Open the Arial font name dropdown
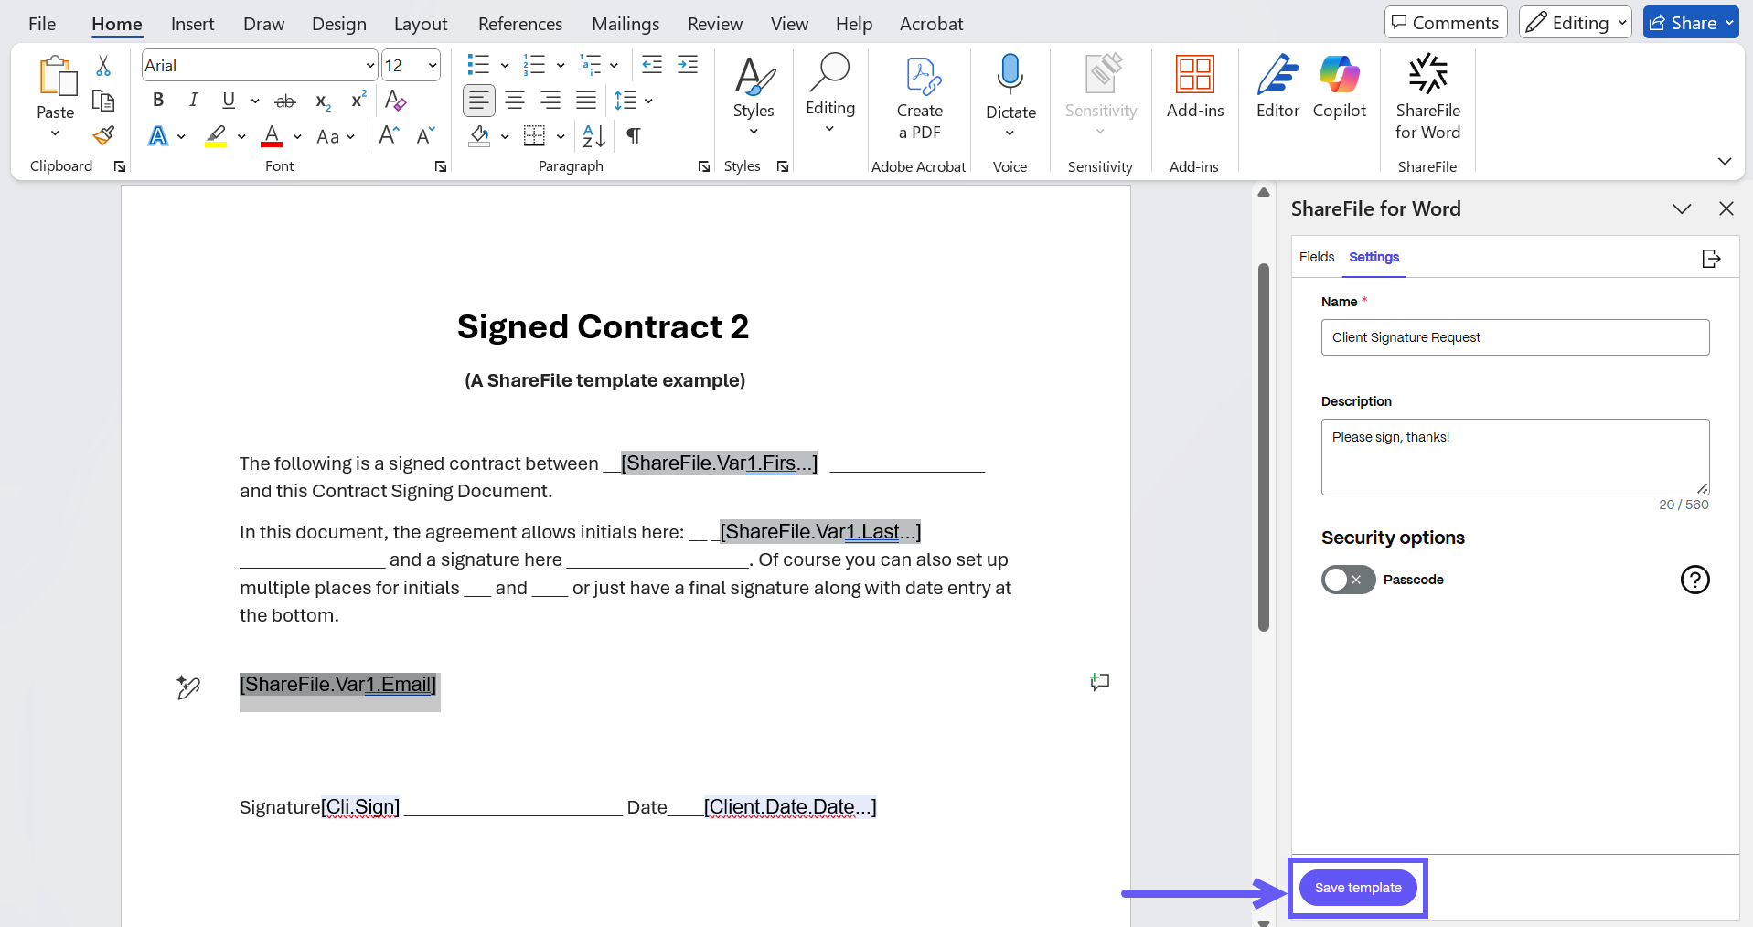 [369, 66]
